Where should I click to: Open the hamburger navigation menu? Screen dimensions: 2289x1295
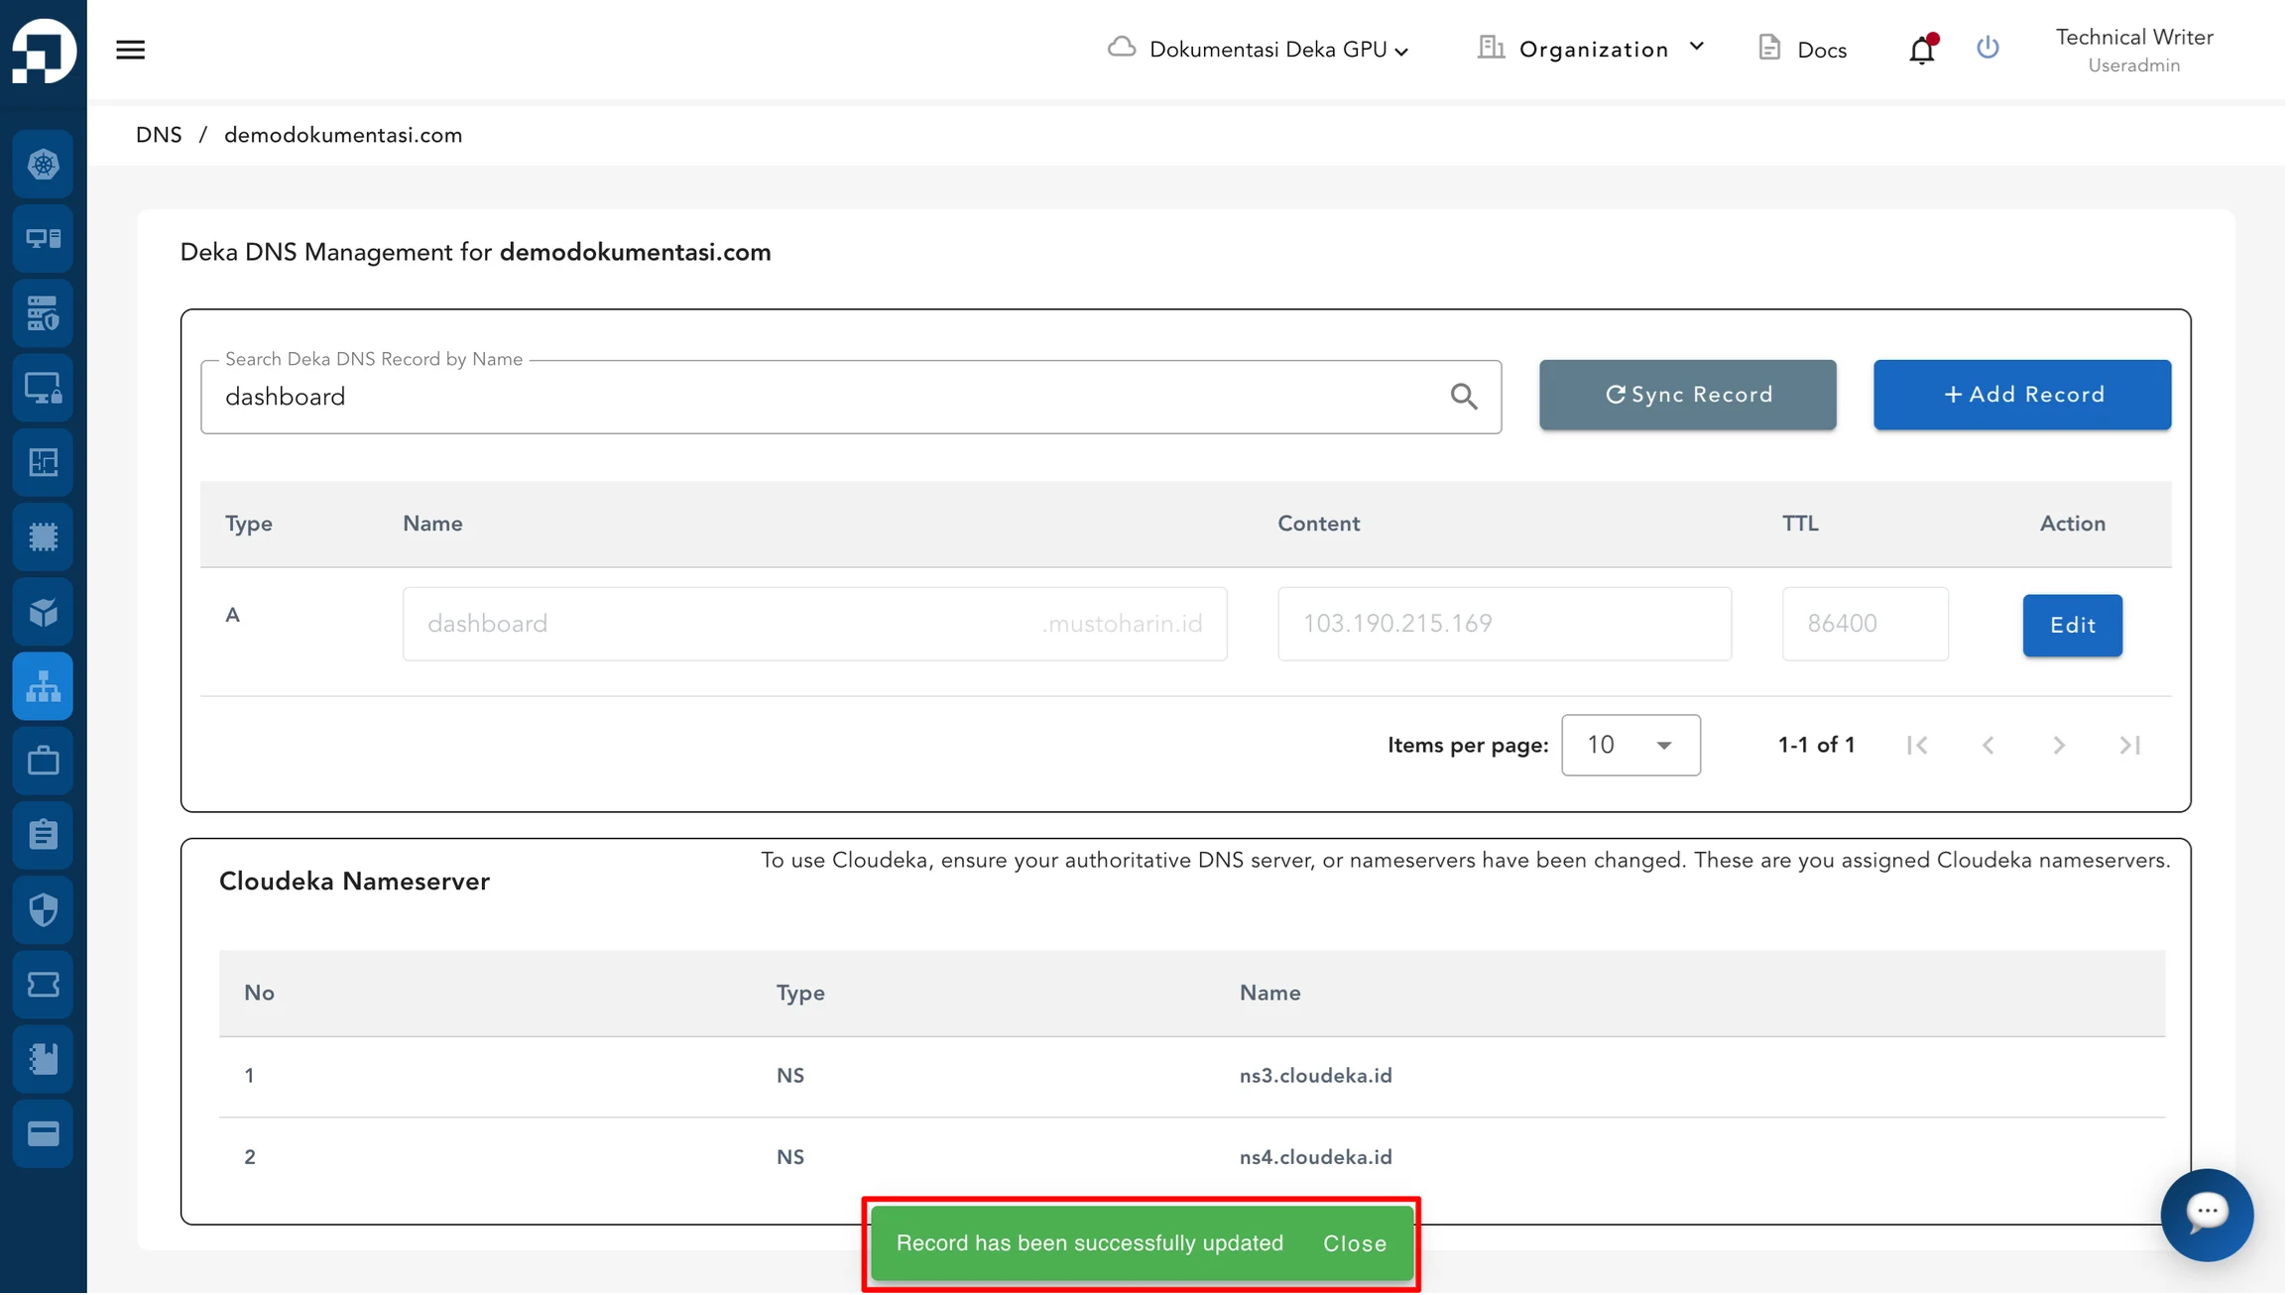coord(130,50)
